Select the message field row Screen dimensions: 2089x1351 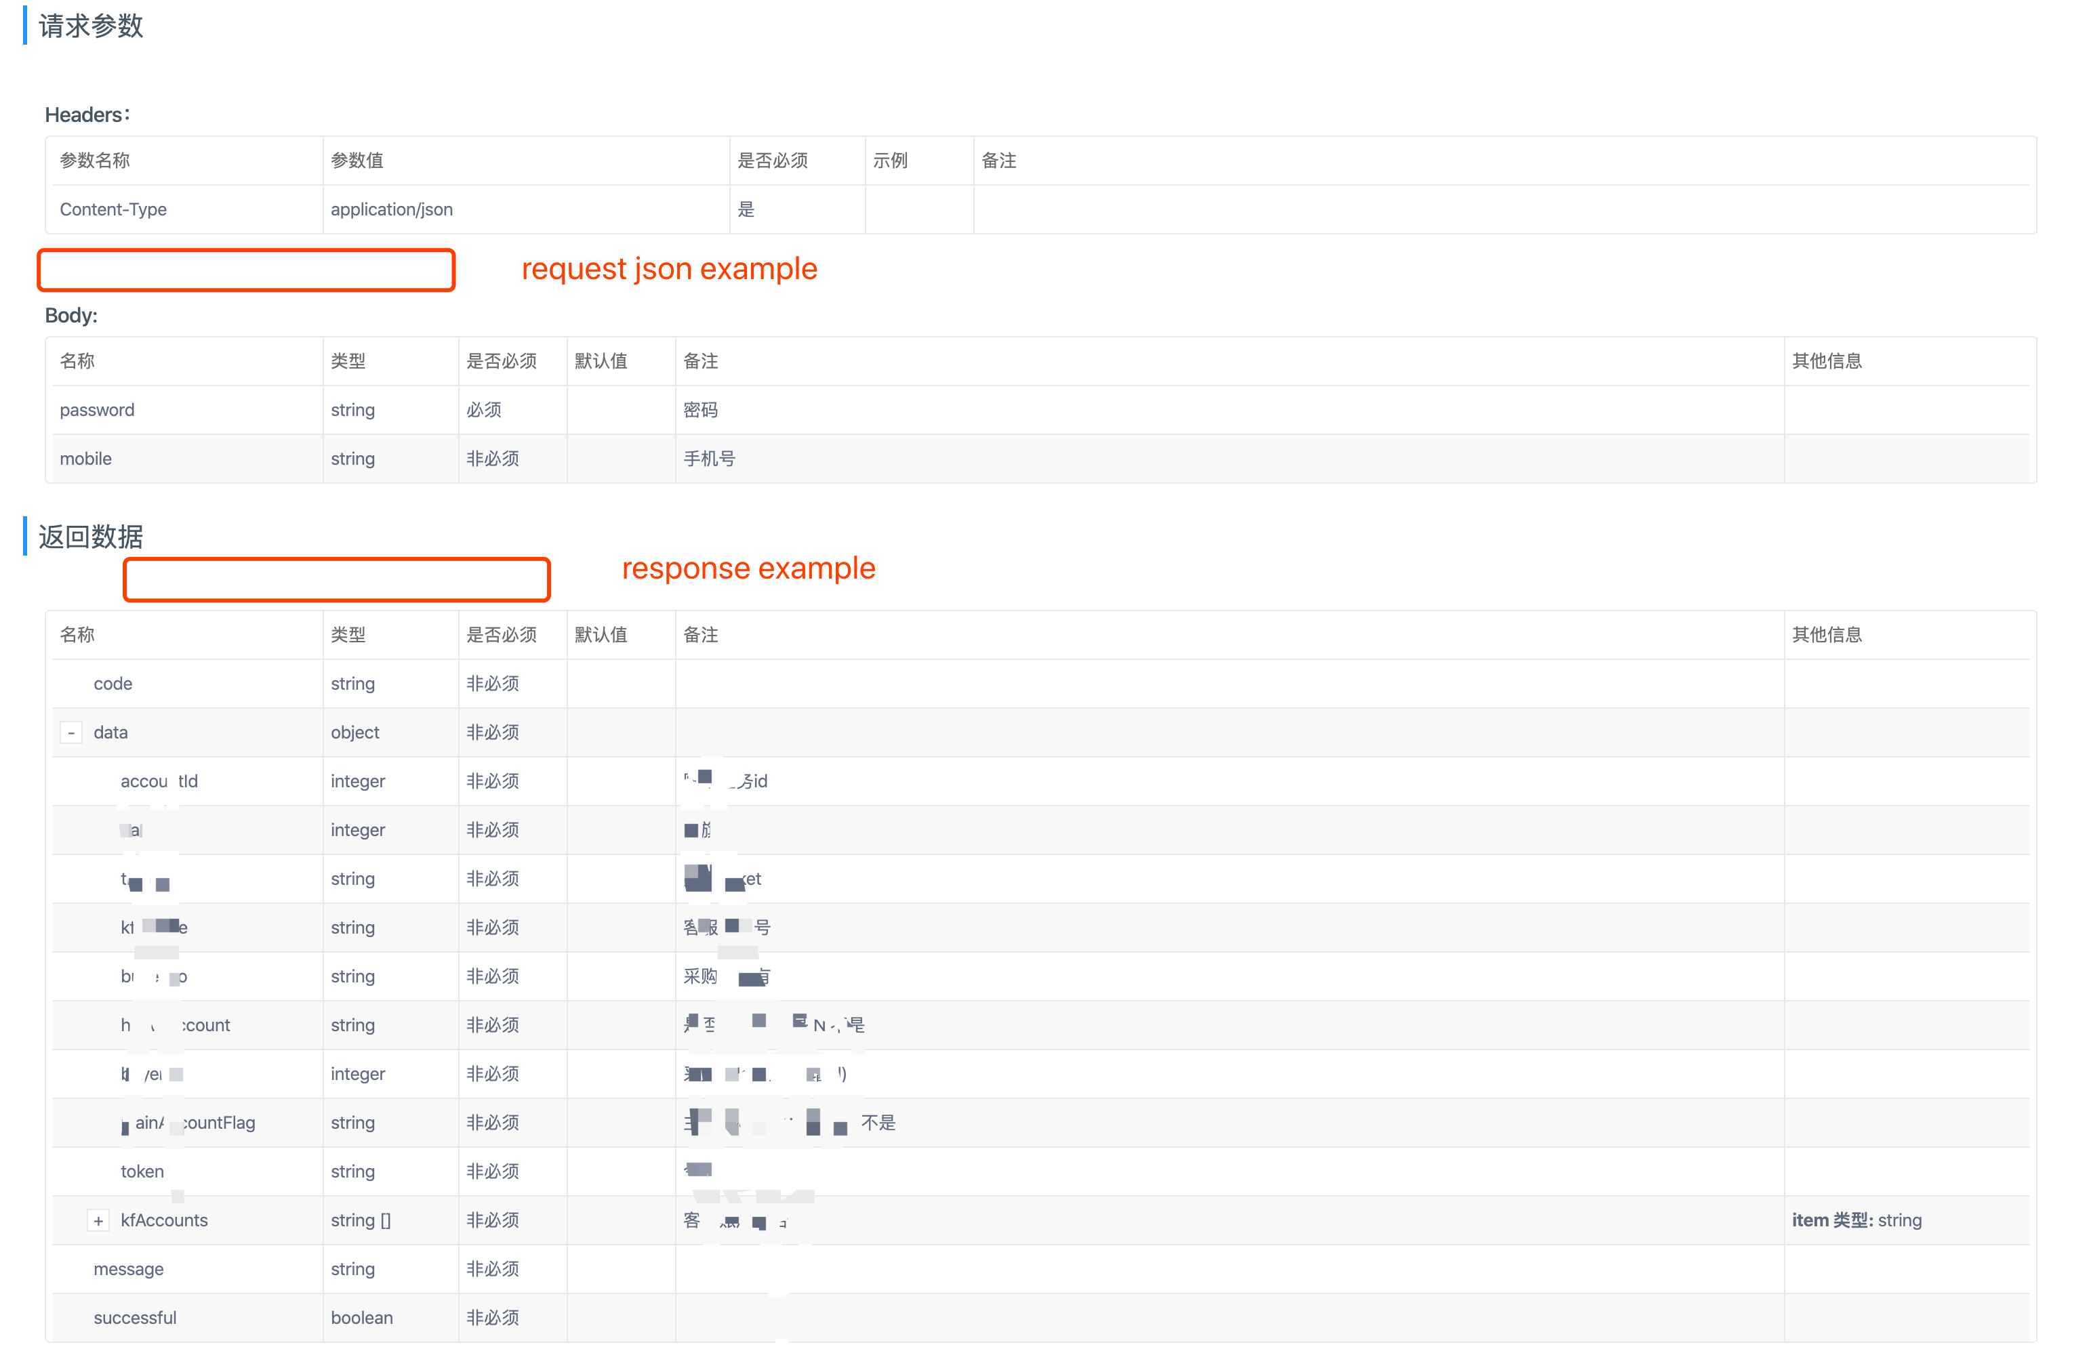point(128,1268)
